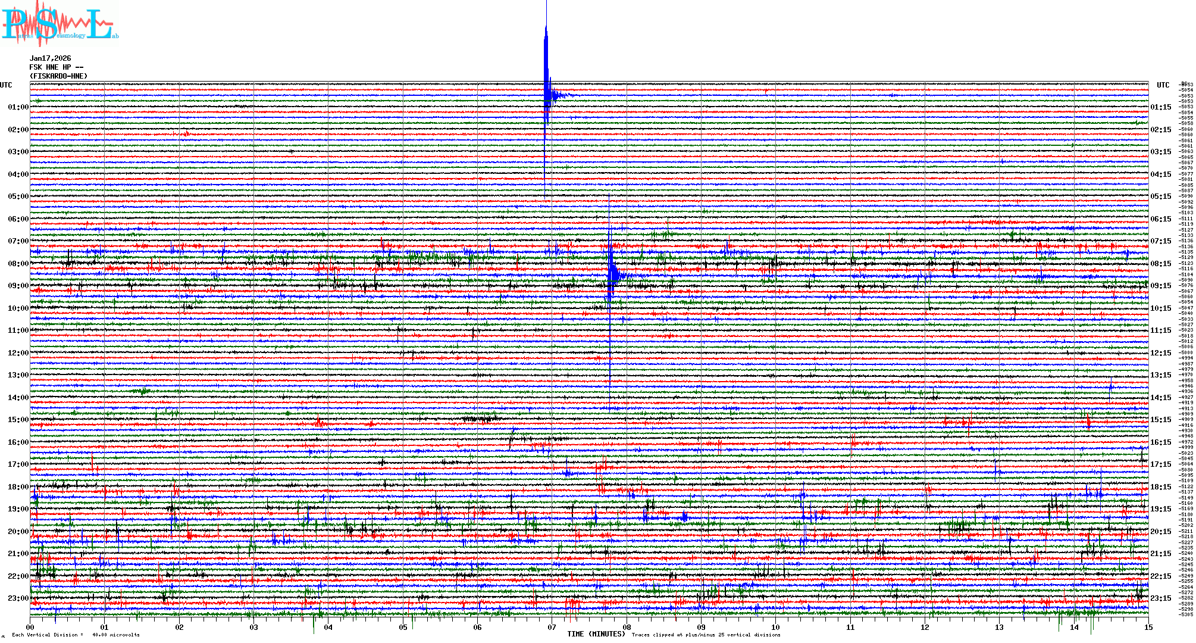
Task: Click the left UTC axis header
Action: click(6, 85)
